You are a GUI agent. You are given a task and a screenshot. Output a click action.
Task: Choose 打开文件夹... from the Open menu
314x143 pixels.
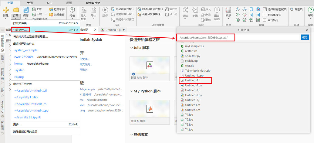pyautogui.click(x=46, y=23)
